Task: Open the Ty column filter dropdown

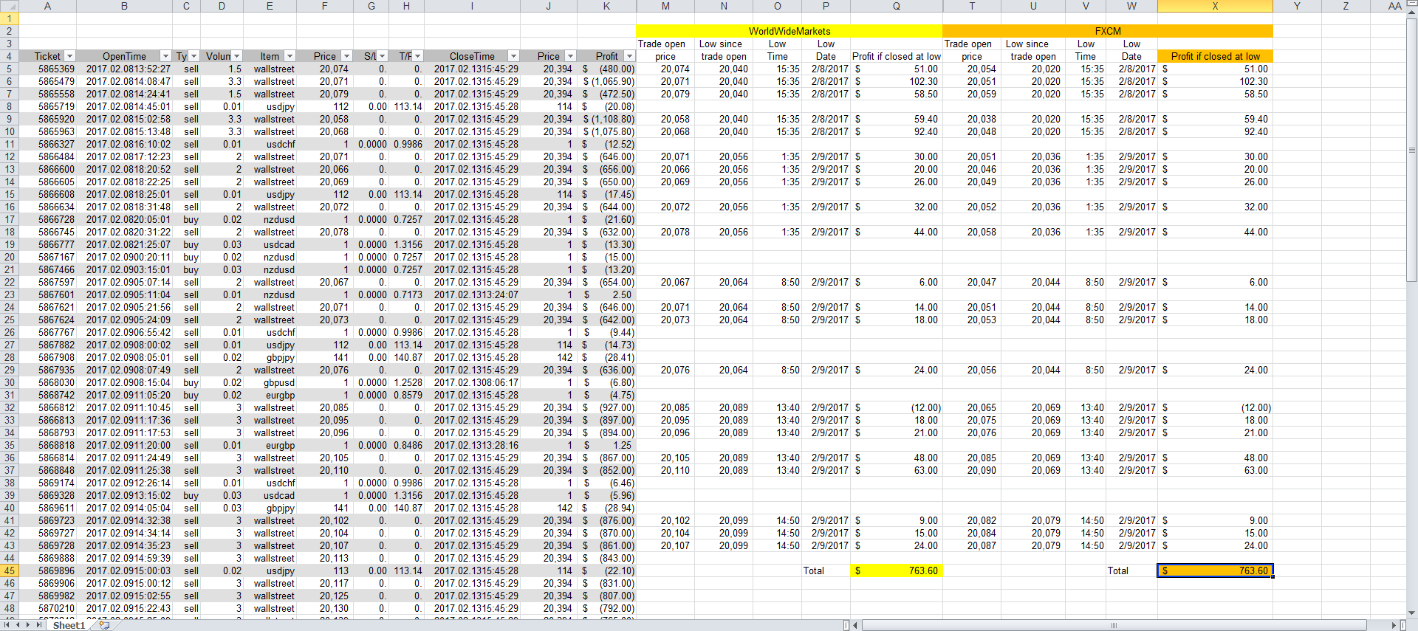Action: 194,56
